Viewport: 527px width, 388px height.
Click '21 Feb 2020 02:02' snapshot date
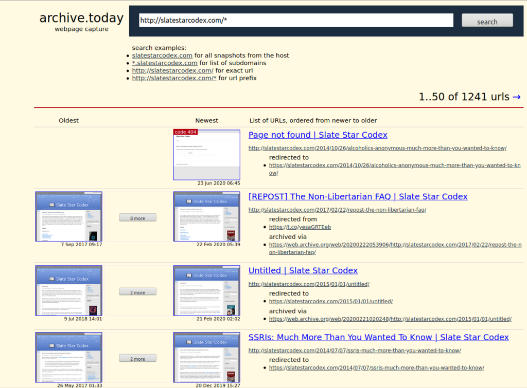(218, 319)
